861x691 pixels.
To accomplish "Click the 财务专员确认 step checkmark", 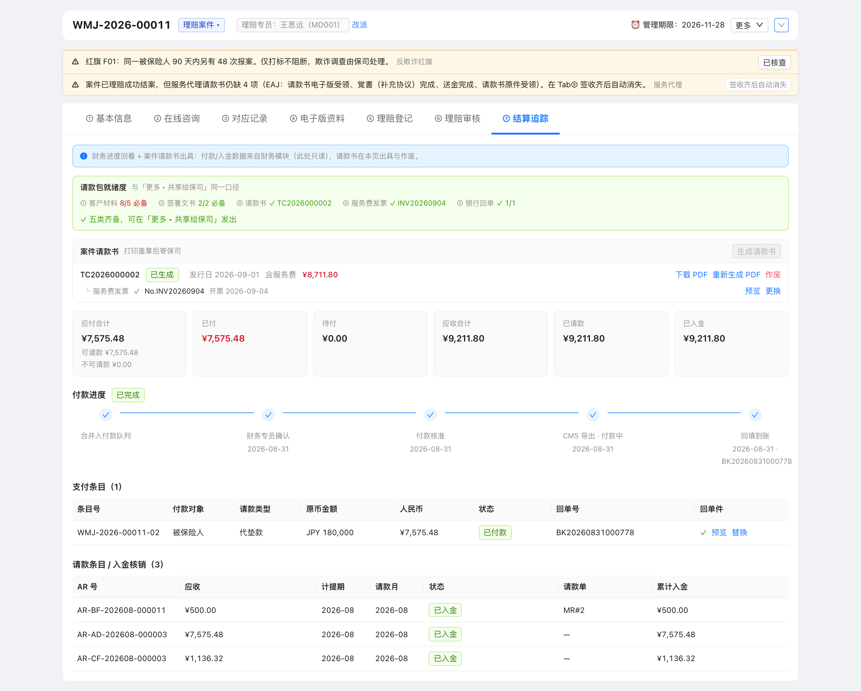I will (268, 415).
